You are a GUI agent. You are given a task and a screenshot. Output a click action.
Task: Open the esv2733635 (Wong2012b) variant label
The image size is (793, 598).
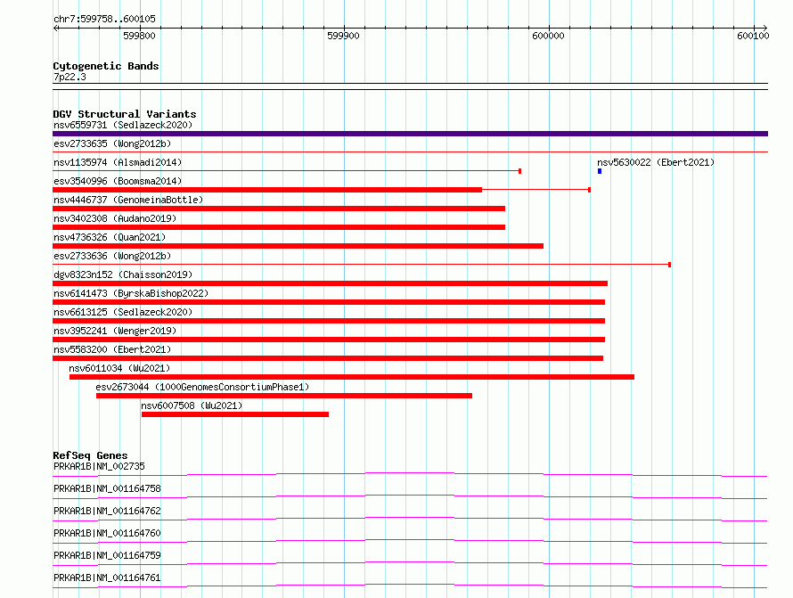coord(112,143)
